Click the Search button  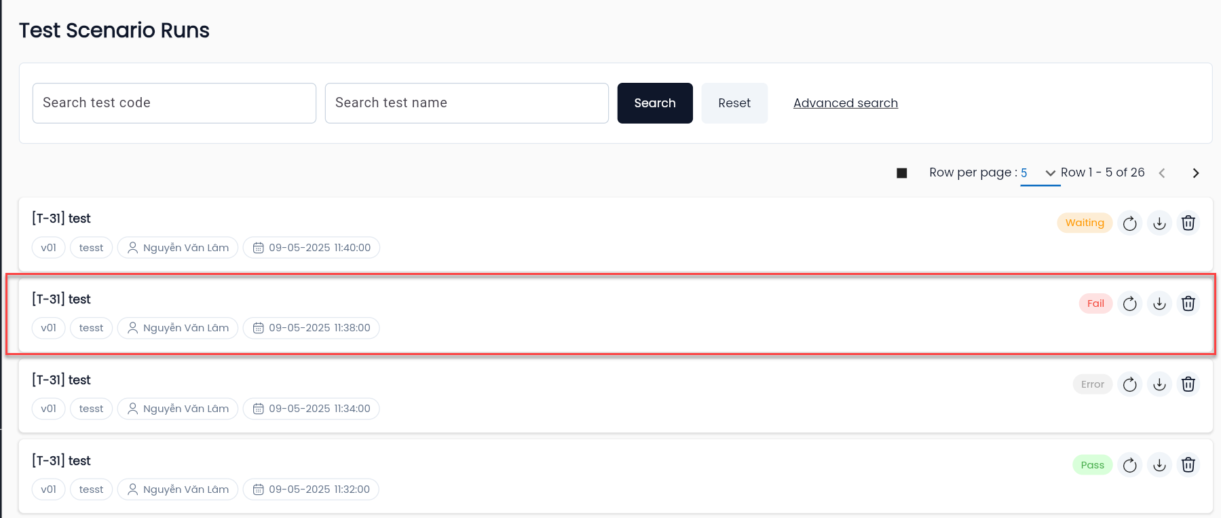tap(655, 103)
